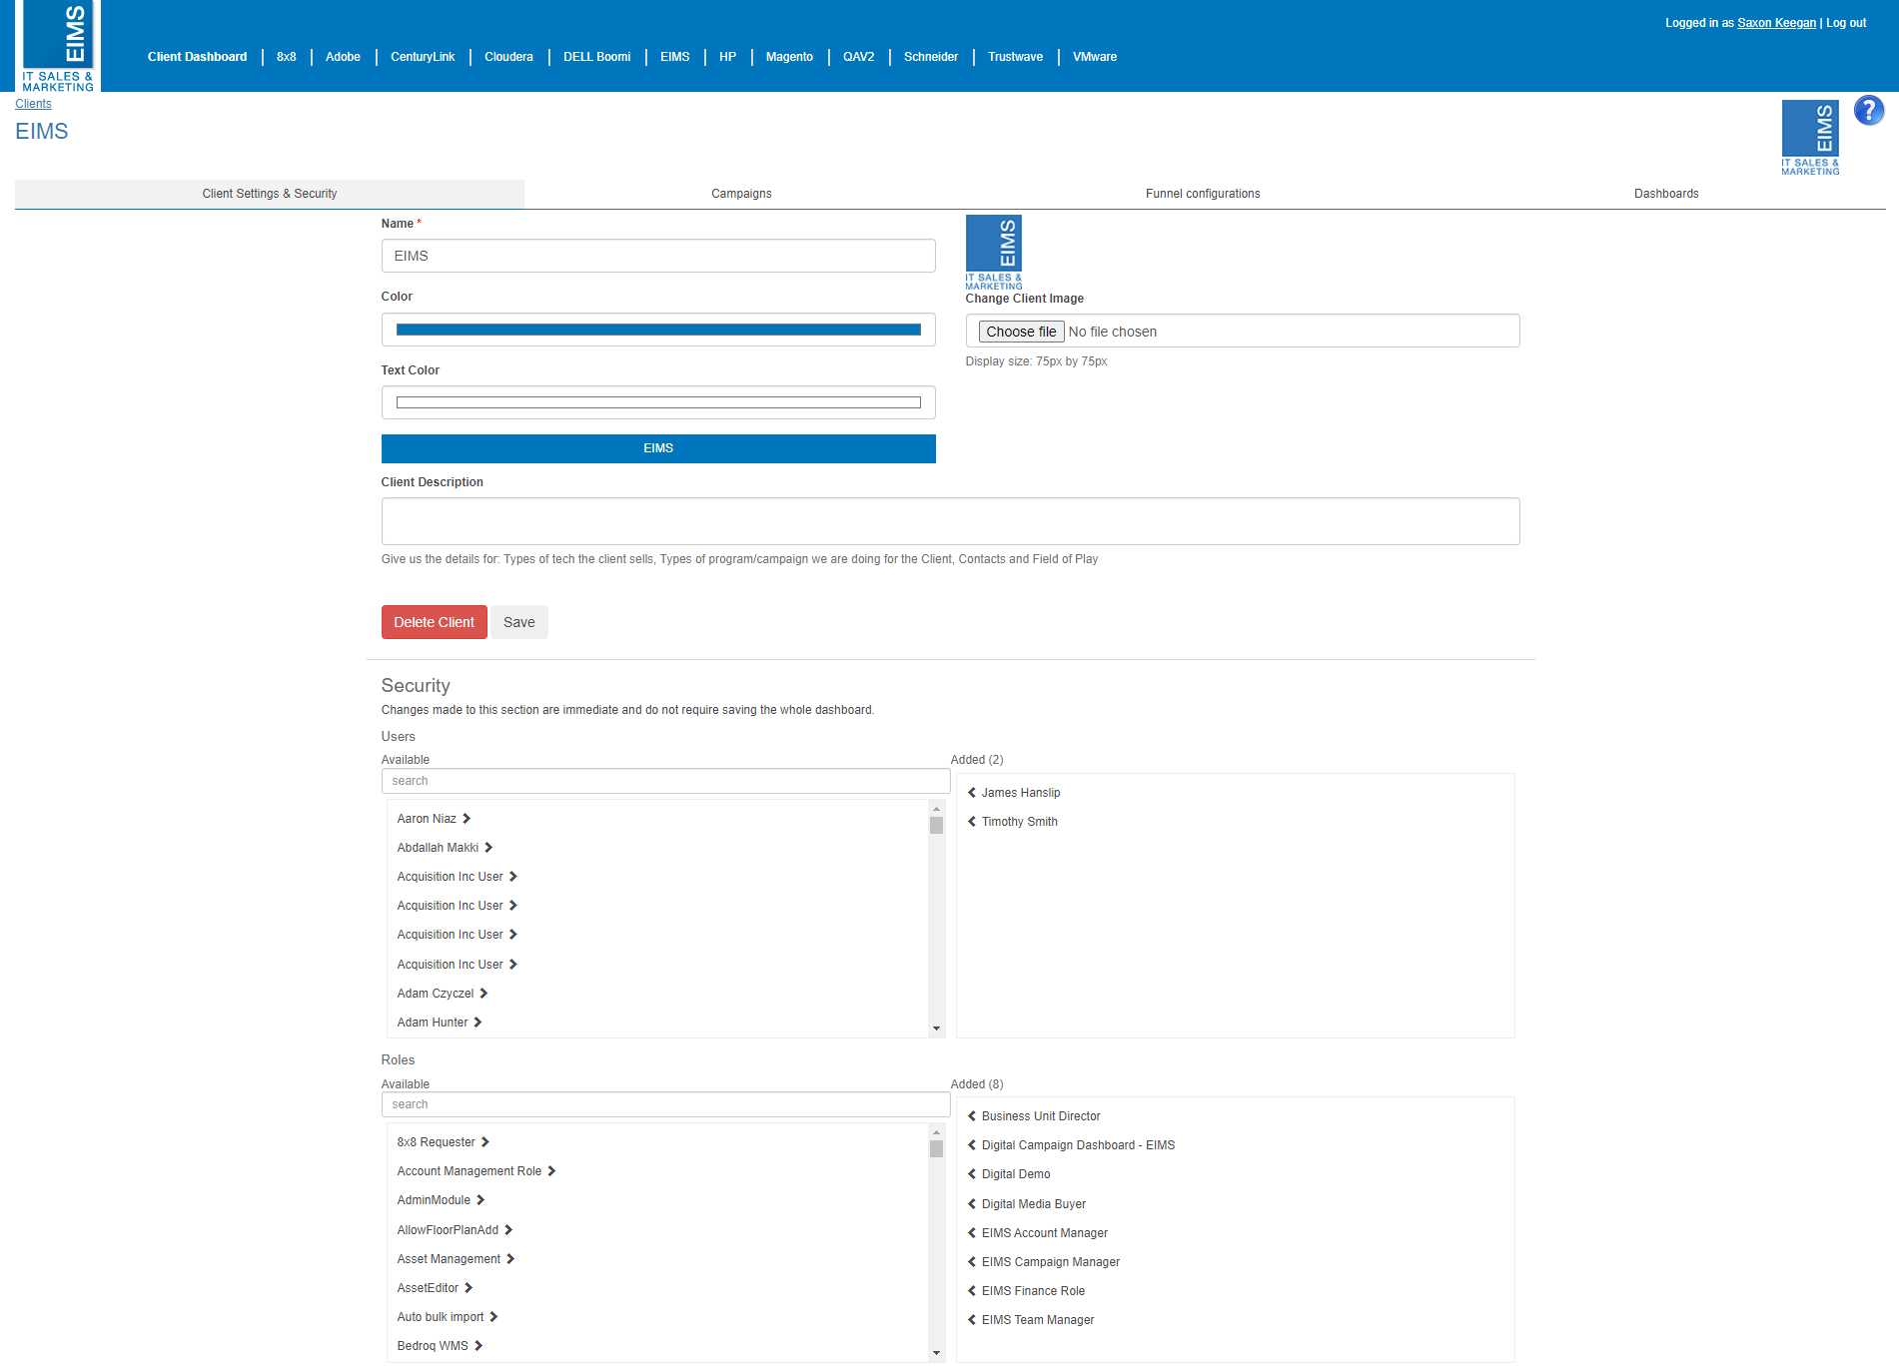Click the Save button
The width and height of the screenshot is (1899, 1372).
519,622
